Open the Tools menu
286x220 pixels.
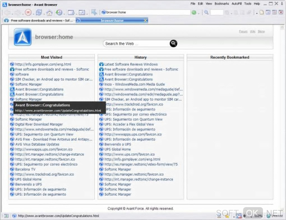point(248,4)
